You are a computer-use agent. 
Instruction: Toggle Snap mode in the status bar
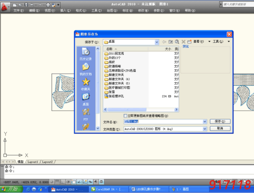(x=51, y=182)
